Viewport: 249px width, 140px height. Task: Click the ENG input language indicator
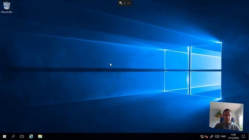pos(223,136)
